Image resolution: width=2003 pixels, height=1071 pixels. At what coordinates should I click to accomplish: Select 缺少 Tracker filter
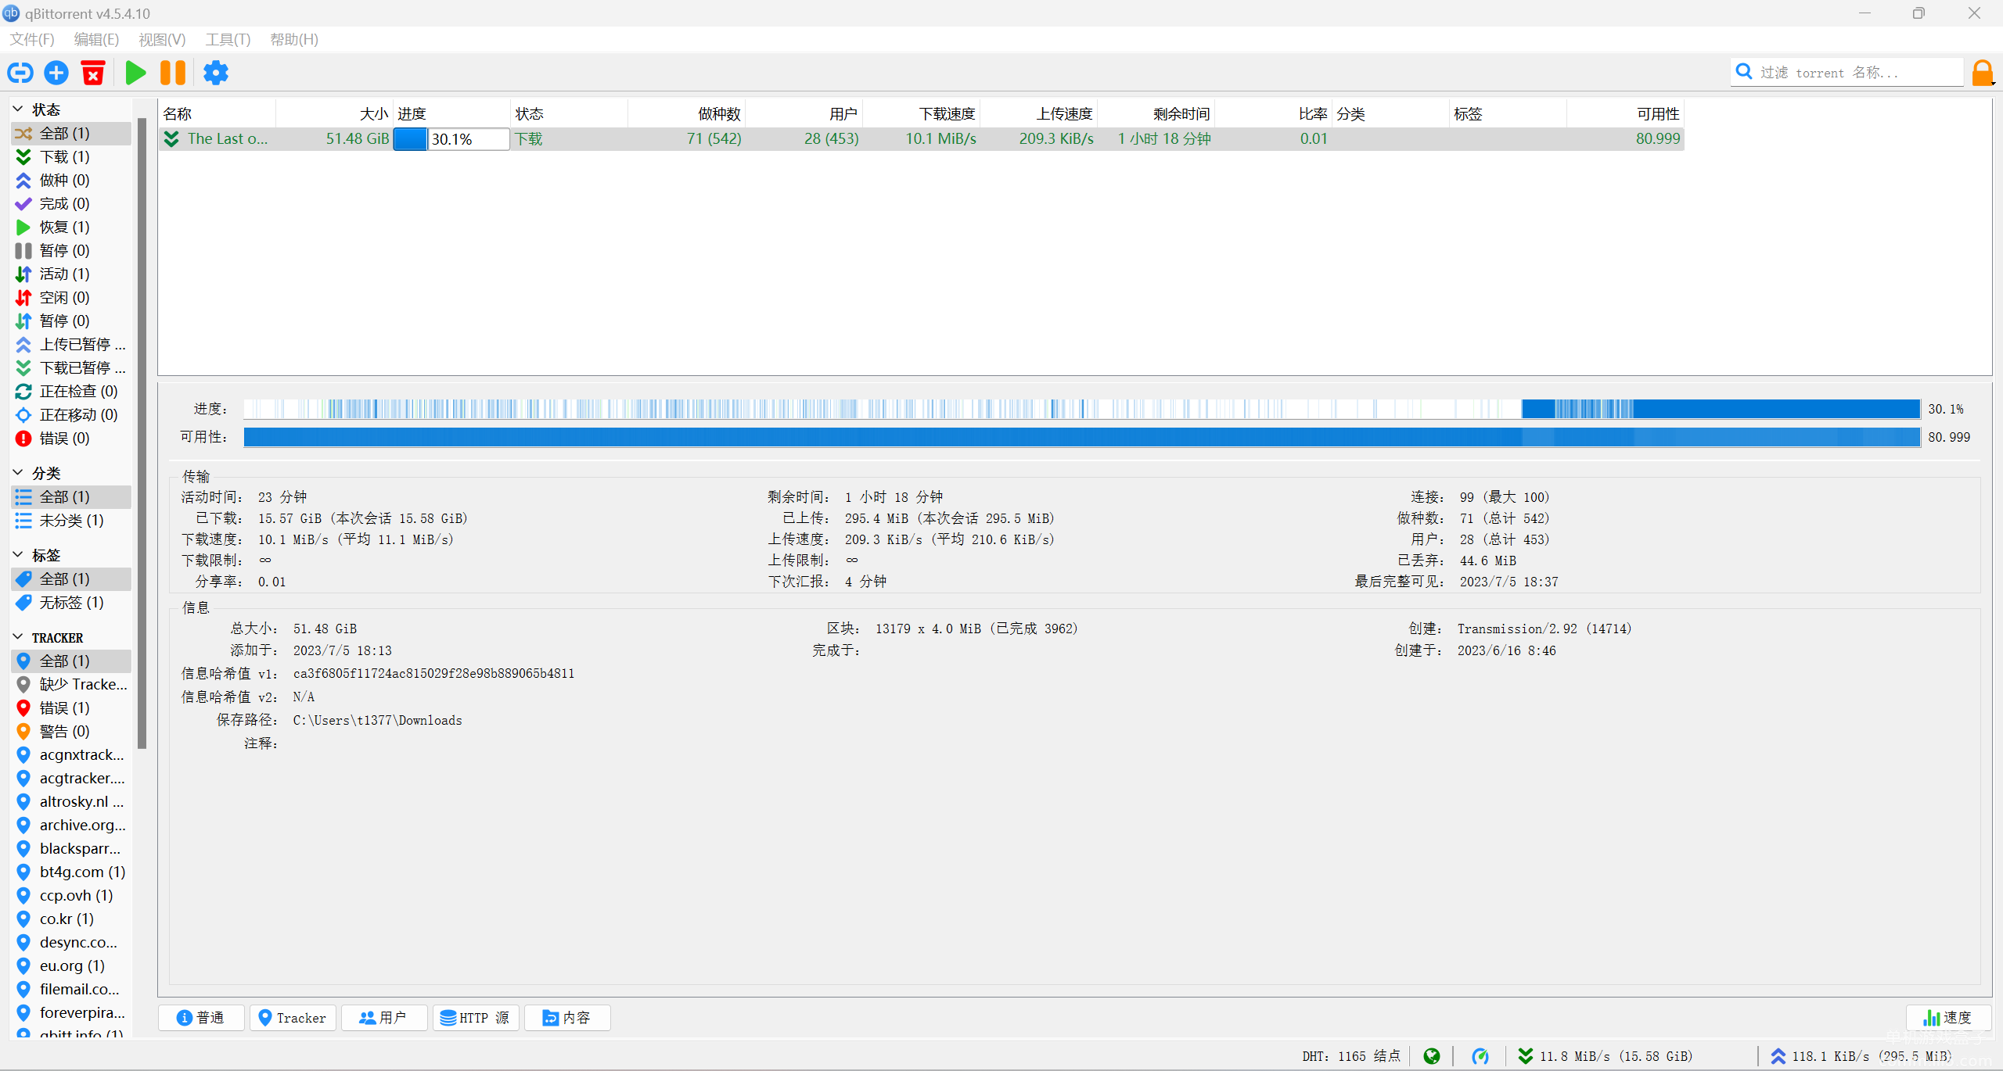pos(71,684)
